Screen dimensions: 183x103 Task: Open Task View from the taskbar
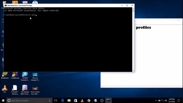pyautogui.click(x=56, y=100)
